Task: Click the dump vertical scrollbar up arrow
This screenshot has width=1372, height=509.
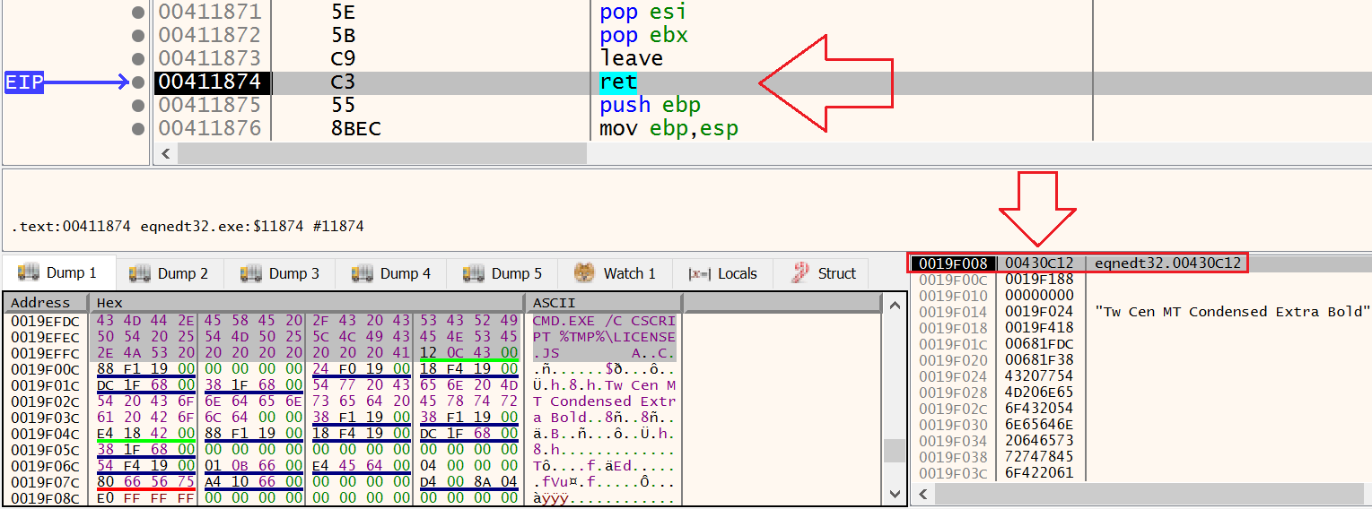Action: [895, 305]
